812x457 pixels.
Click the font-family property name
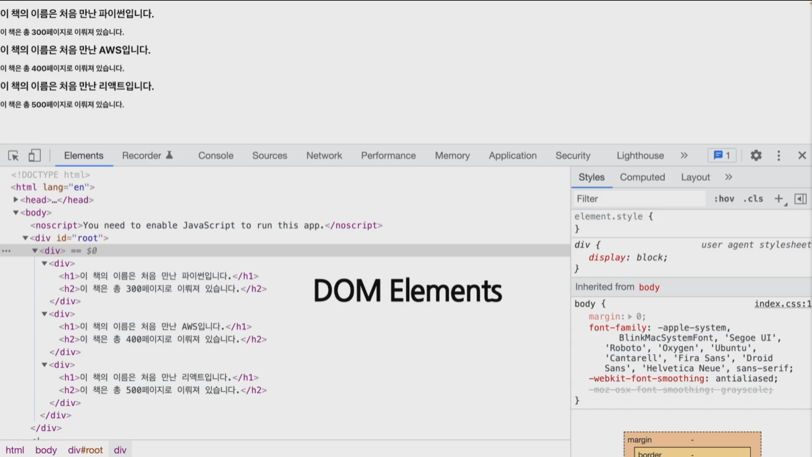point(616,327)
